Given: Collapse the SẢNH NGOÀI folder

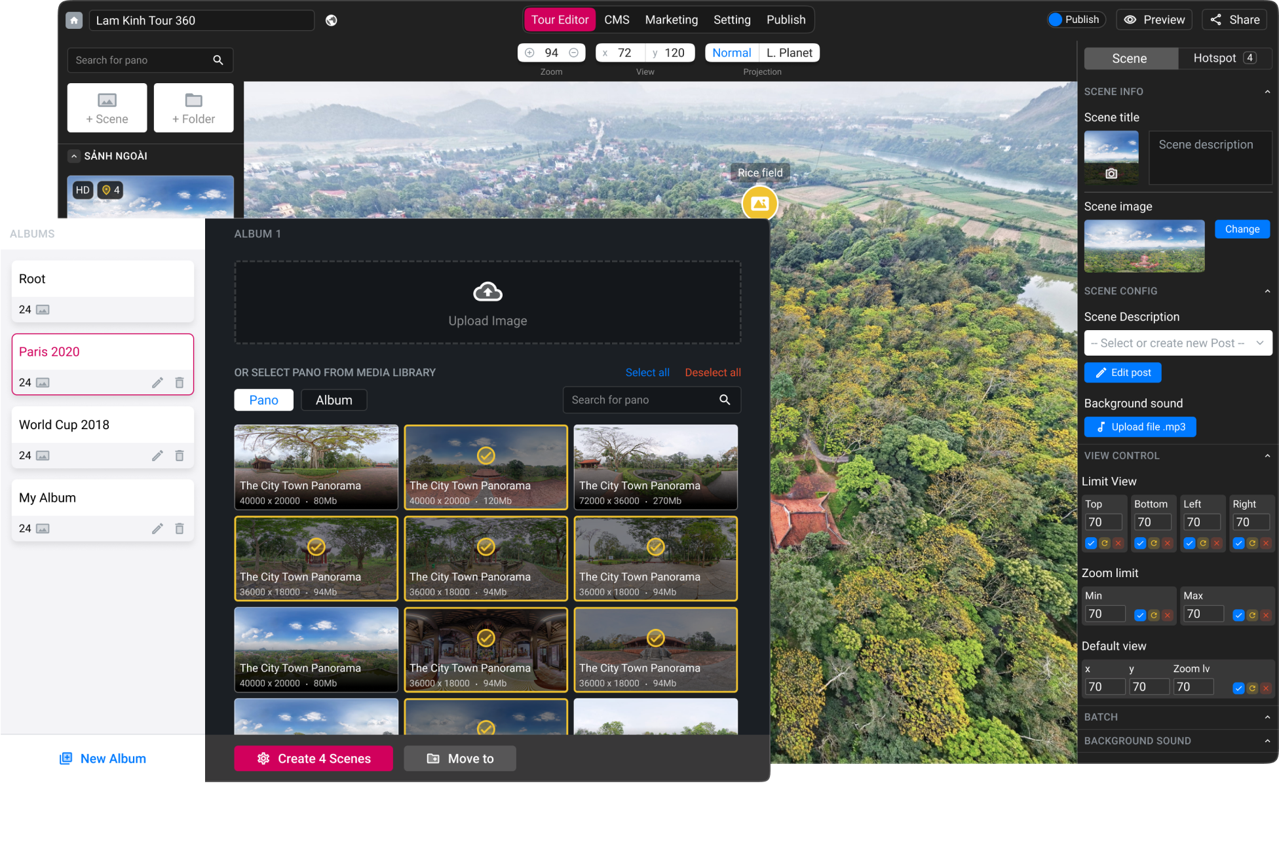Looking at the screenshot, I should (74, 156).
